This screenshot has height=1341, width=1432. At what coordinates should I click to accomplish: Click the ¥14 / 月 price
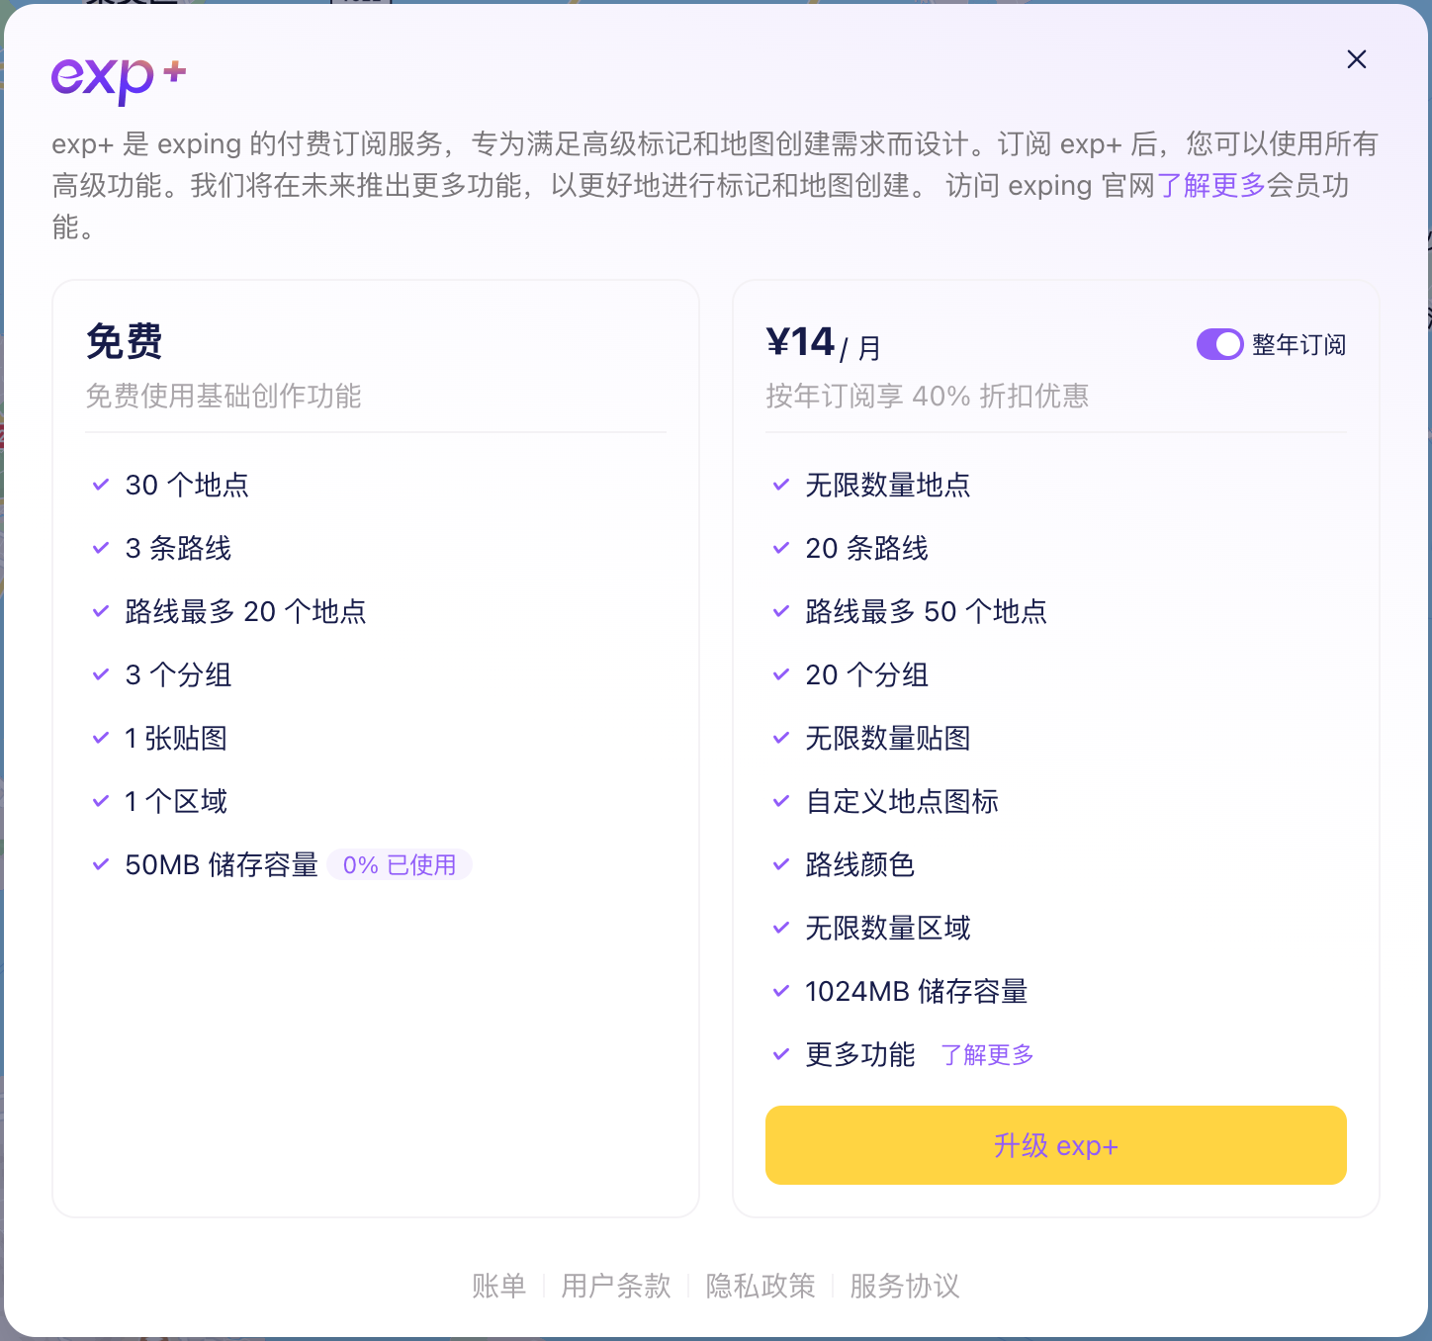[823, 344]
